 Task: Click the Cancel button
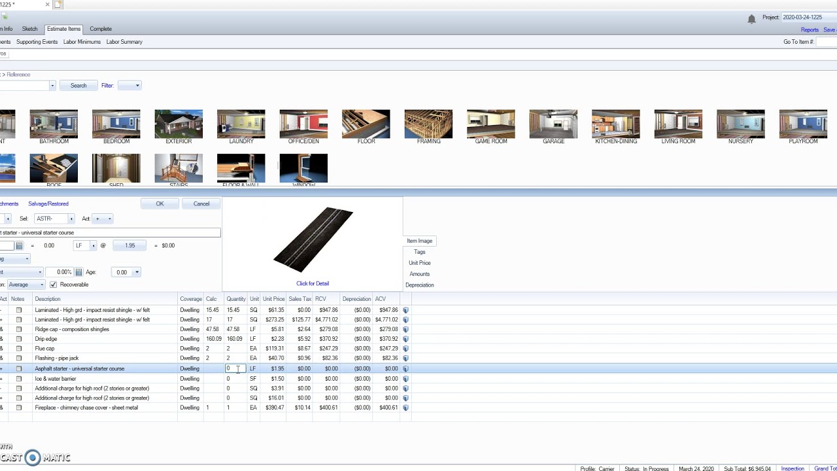coord(201,204)
